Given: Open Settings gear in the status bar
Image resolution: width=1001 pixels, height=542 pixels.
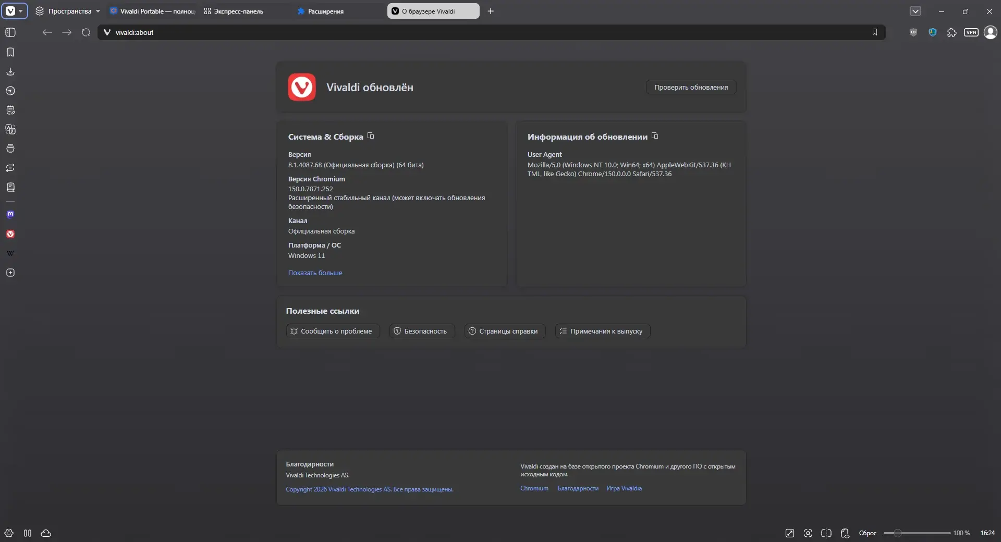Looking at the screenshot, I should [x=9, y=533].
